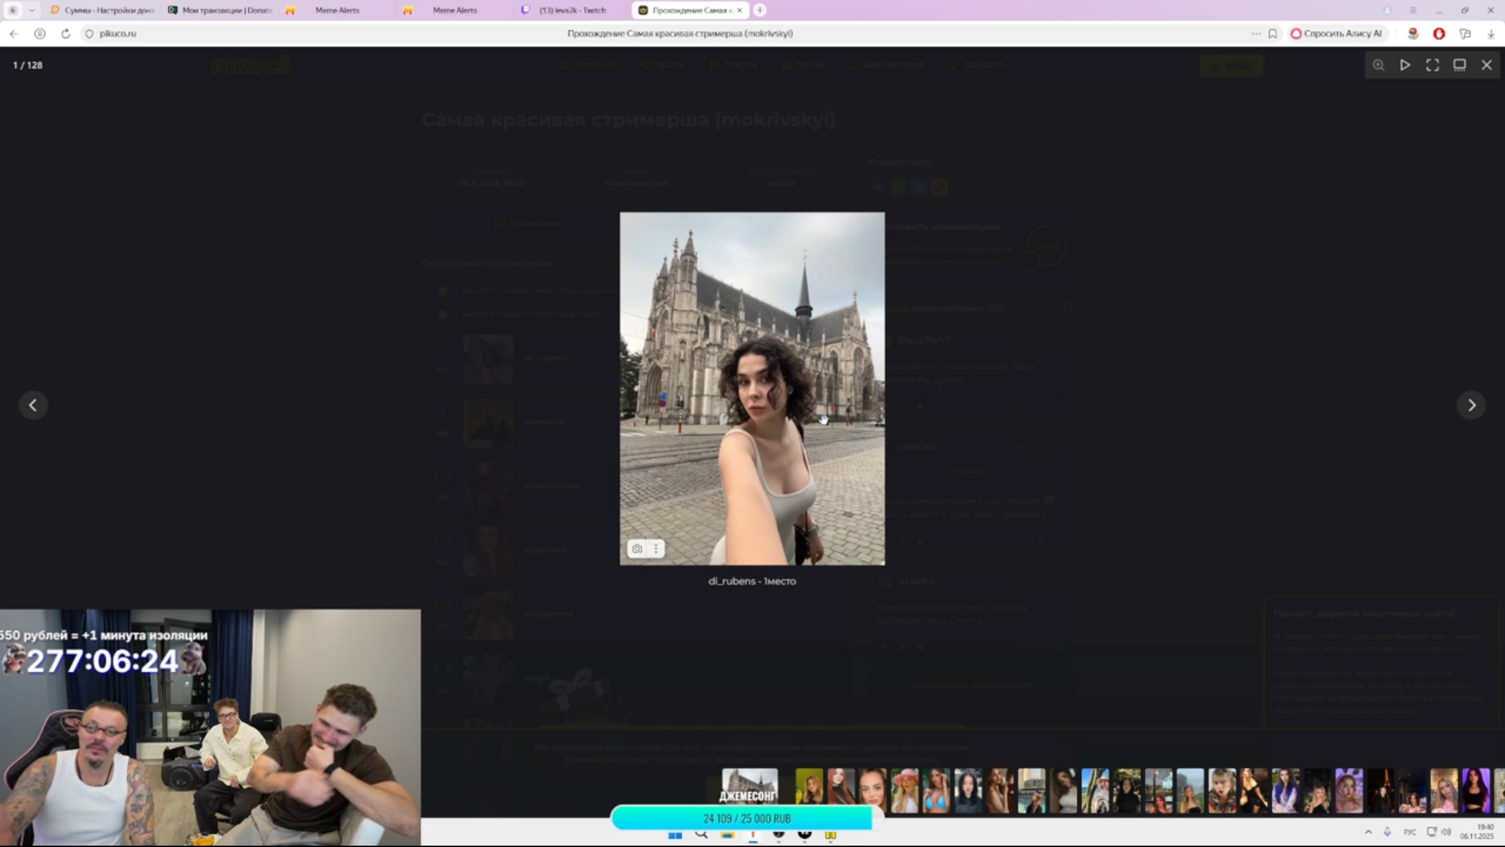Open the downloads panel icon
Screen dimensions: 1505x847
1491,33
